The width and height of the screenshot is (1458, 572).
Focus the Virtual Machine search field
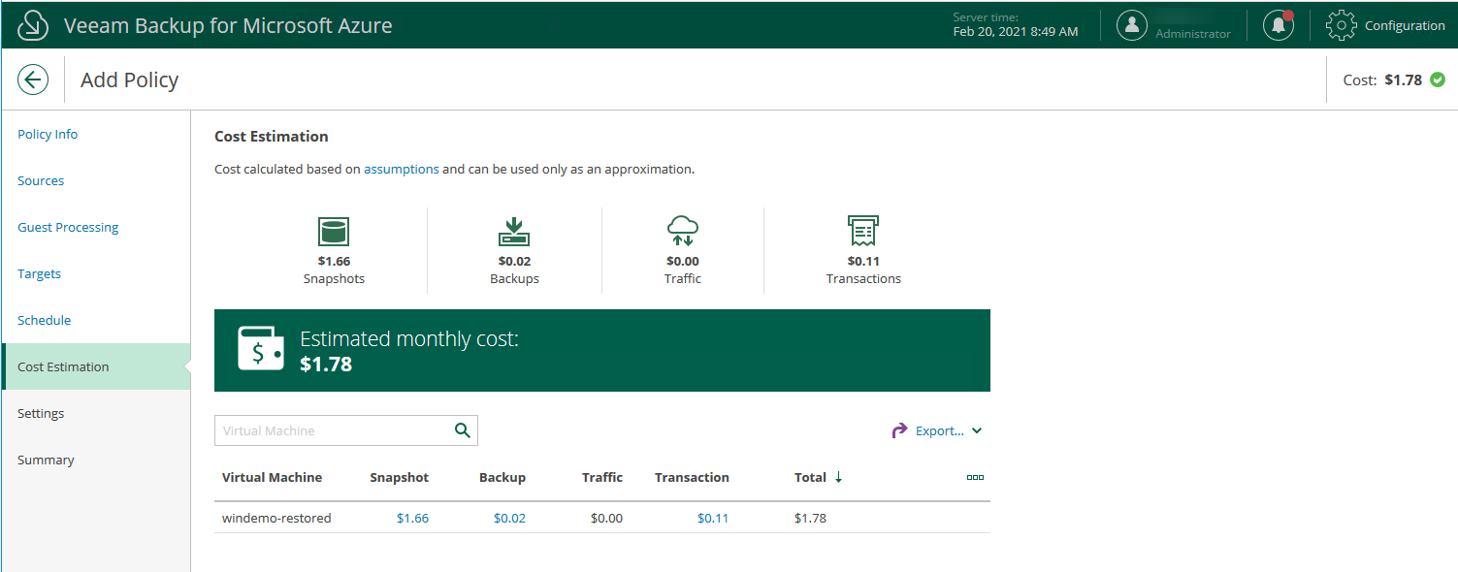point(330,430)
